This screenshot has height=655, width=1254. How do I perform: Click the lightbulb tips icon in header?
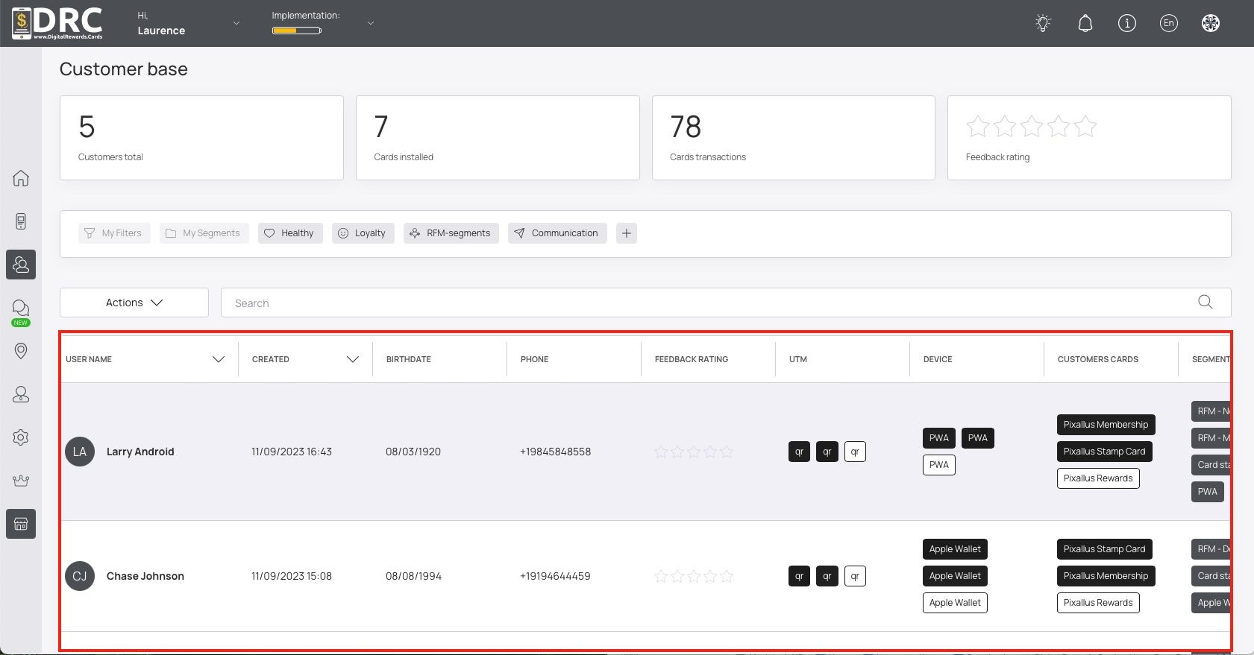pos(1043,23)
